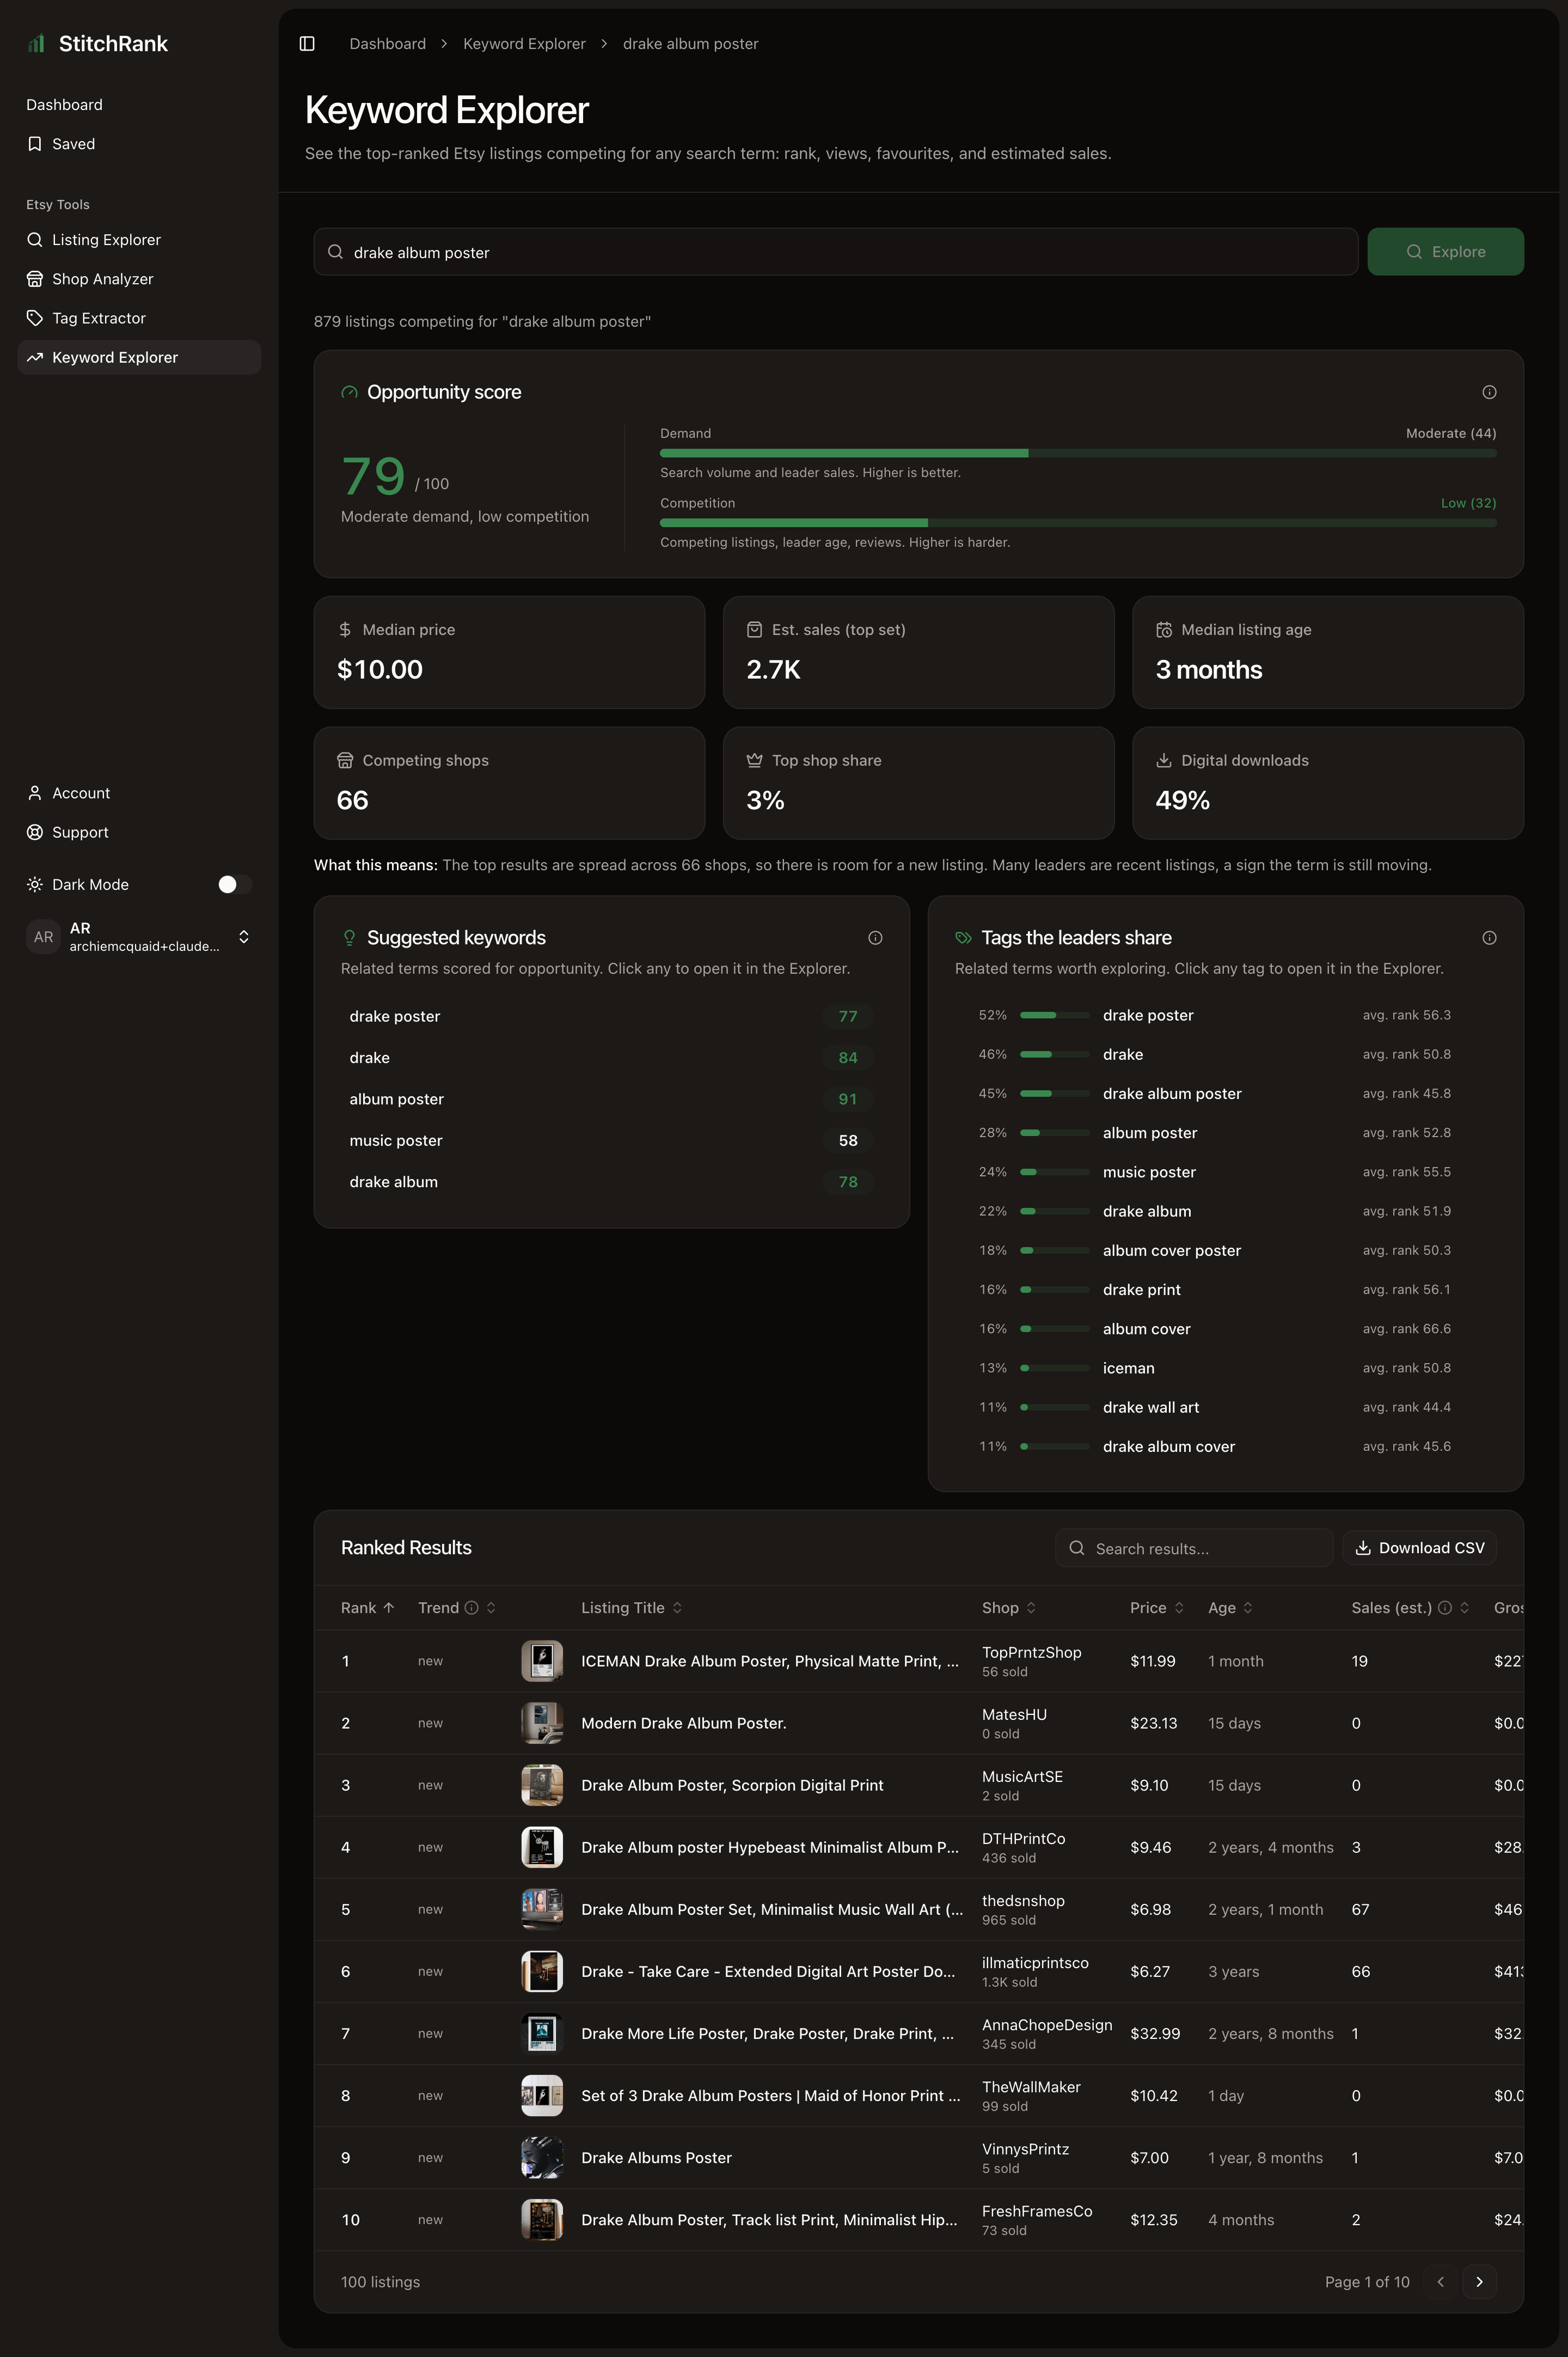Click the Median price dollar icon
Screen dimensions: 1568x2357
pos(345,630)
